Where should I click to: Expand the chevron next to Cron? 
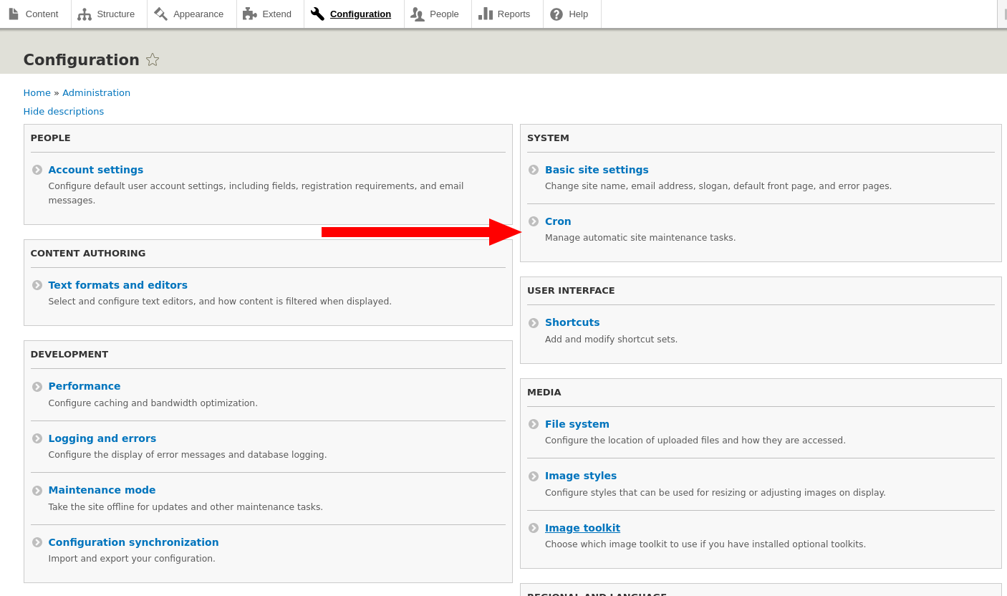534,221
